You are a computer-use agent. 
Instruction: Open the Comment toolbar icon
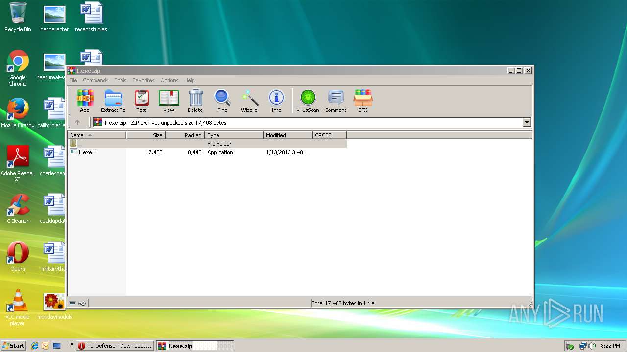coord(335,101)
